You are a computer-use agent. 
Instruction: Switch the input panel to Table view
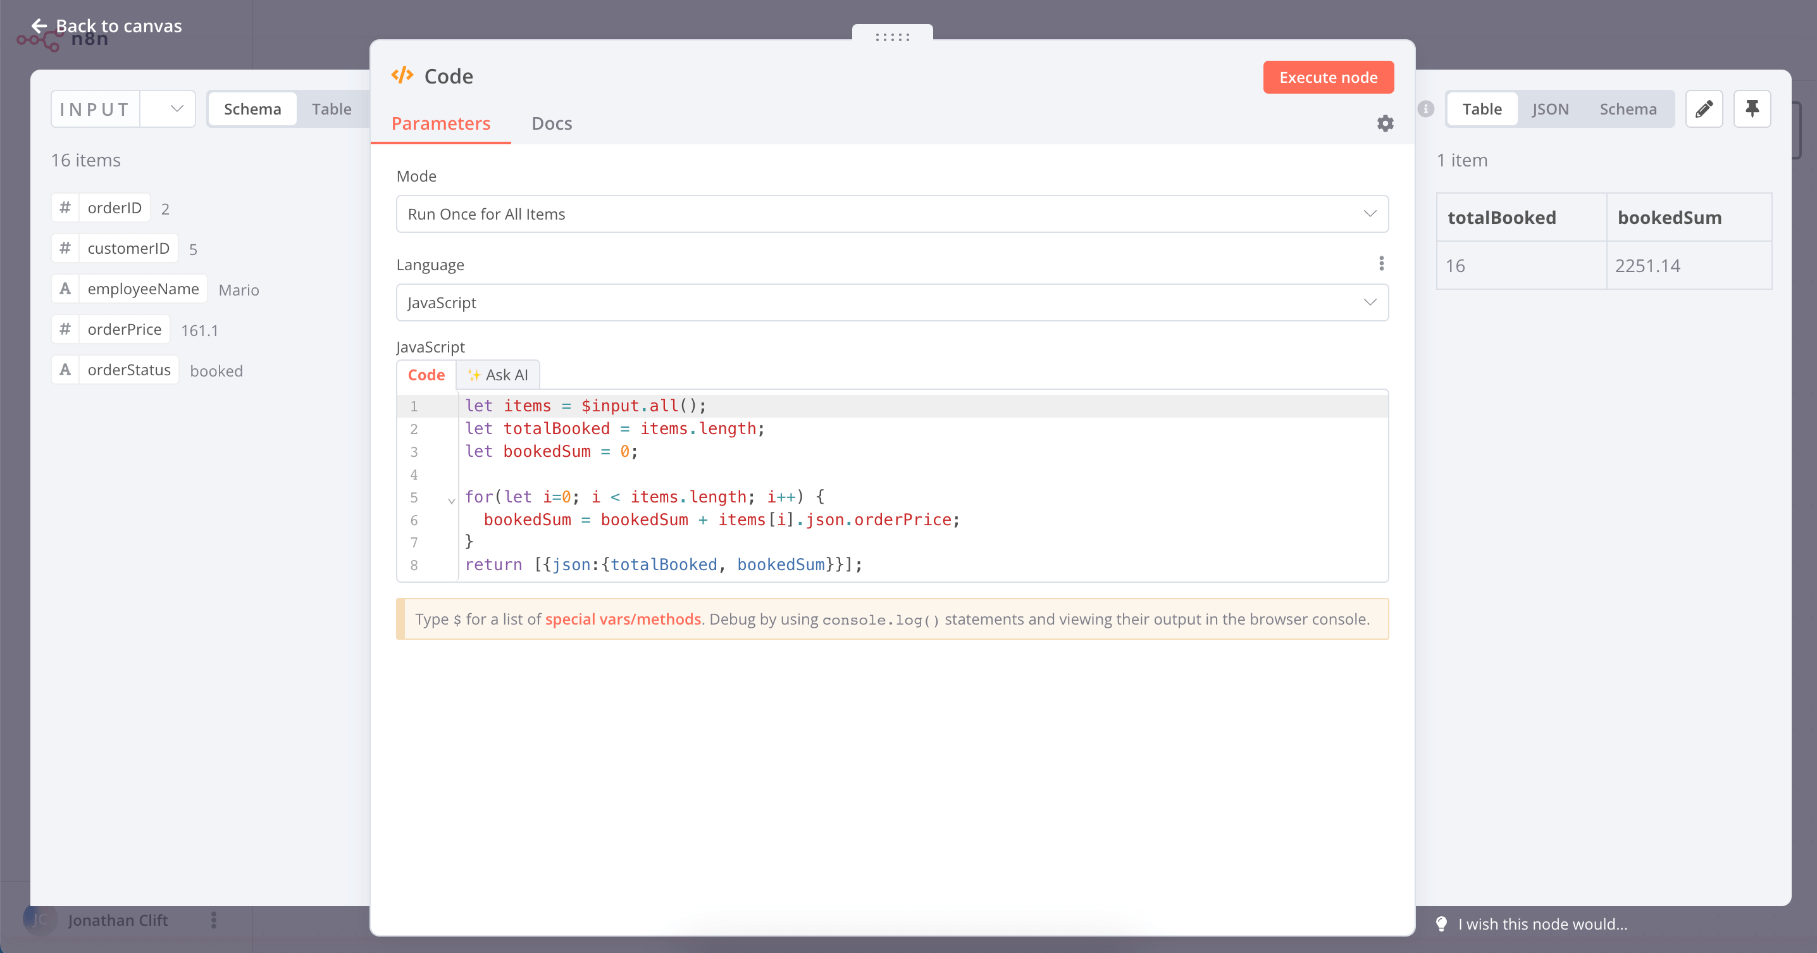point(331,109)
